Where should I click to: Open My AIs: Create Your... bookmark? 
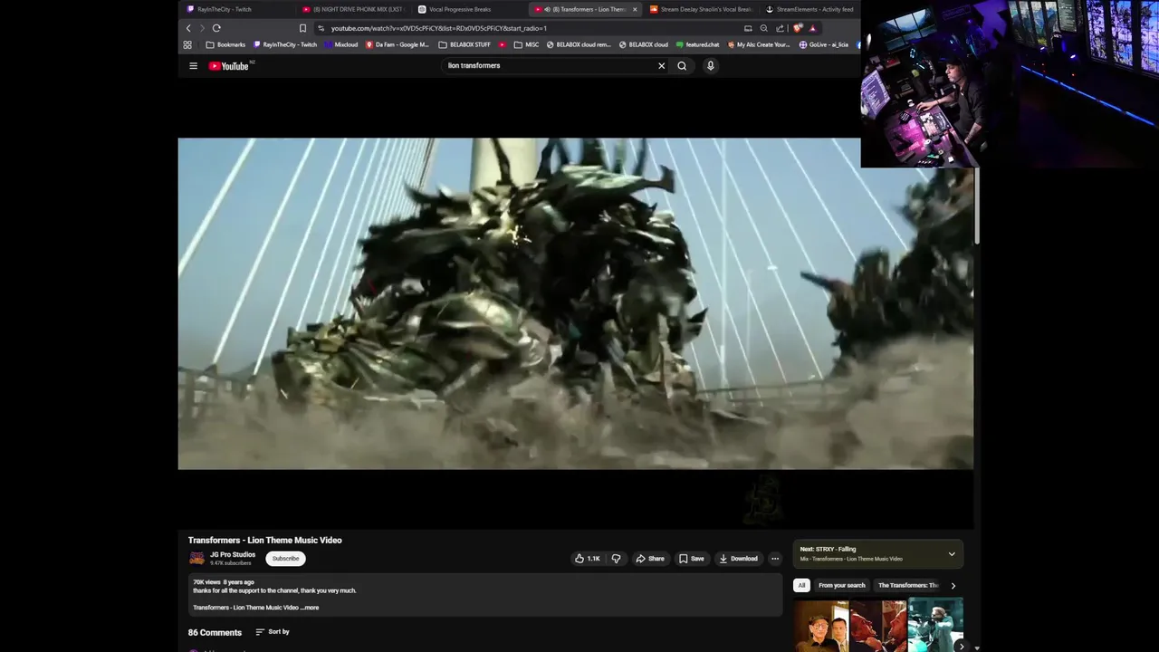[760, 44]
